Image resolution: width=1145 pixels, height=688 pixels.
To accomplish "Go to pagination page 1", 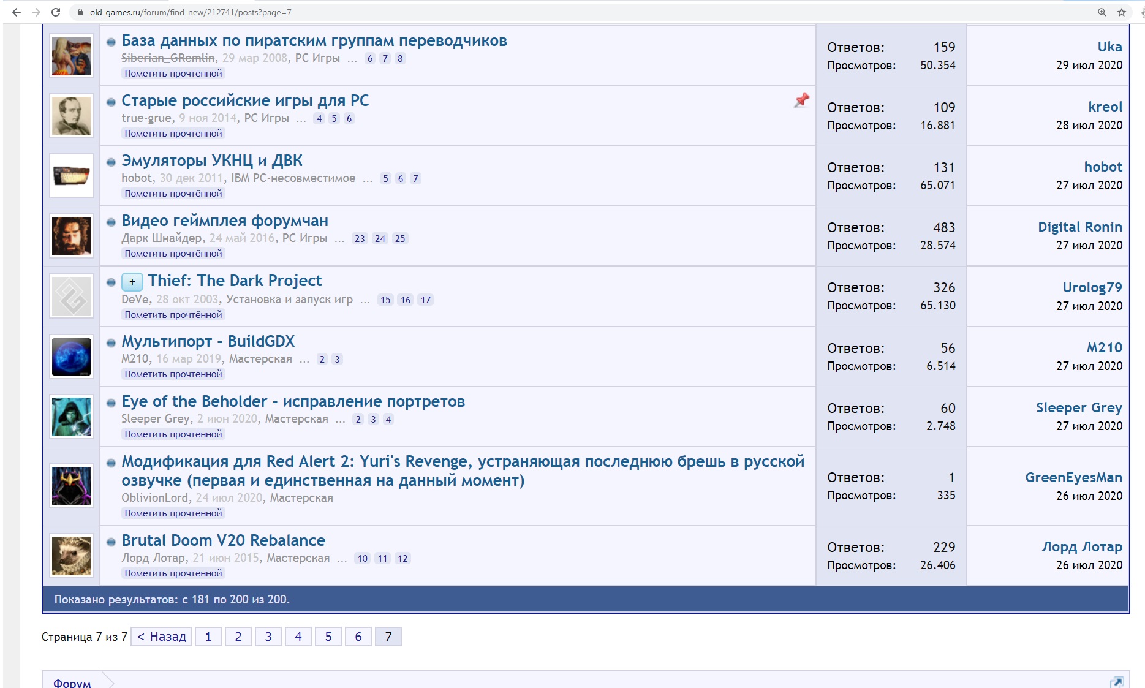I will [x=208, y=637].
